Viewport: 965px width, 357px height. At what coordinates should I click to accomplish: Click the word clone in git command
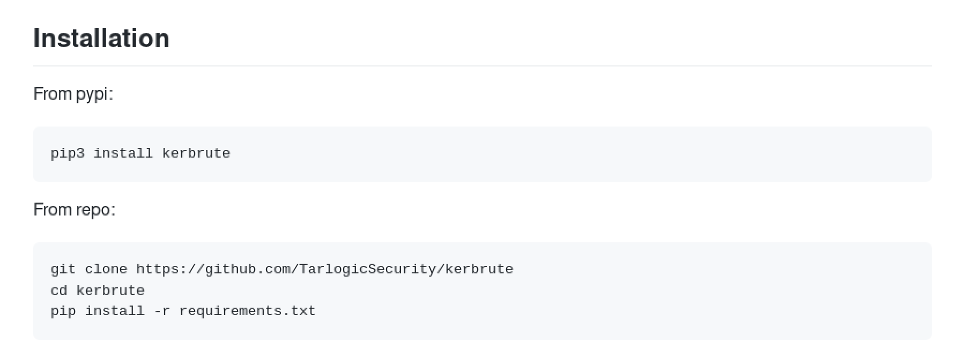click(x=106, y=269)
